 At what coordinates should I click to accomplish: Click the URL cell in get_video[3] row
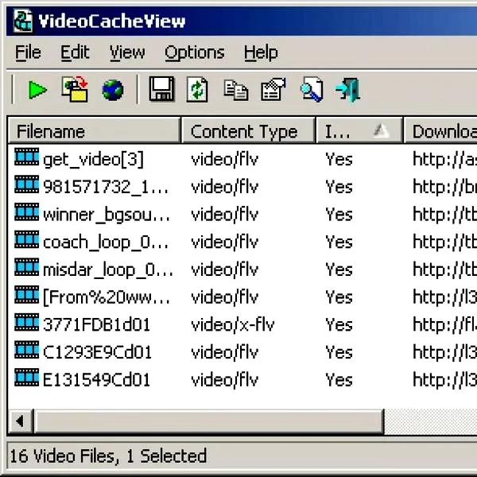444,160
